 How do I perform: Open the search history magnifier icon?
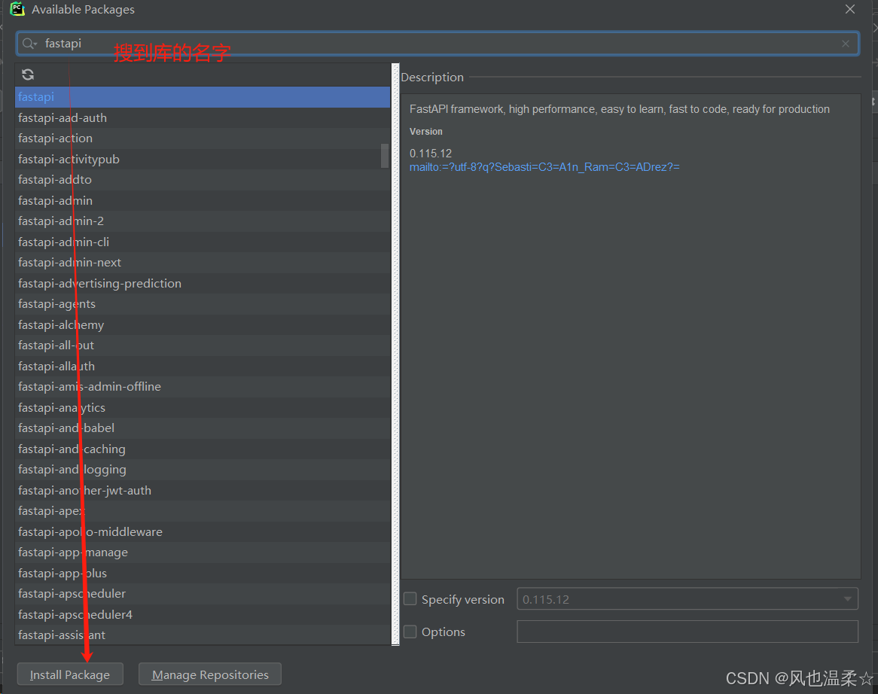tap(29, 44)
